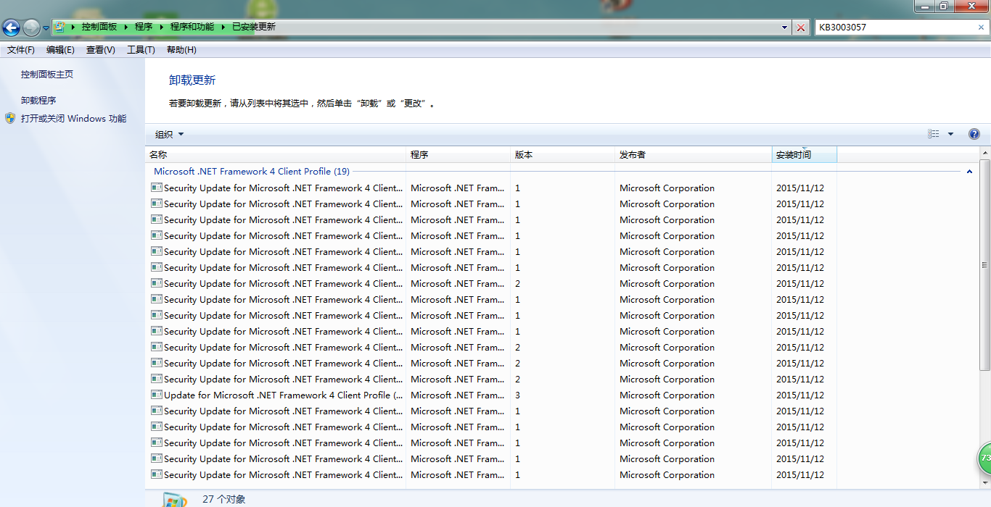The image size is (991, 507).
Task: Open the recent pages dropdown beside Forward
Action: [x=46, y=28]
